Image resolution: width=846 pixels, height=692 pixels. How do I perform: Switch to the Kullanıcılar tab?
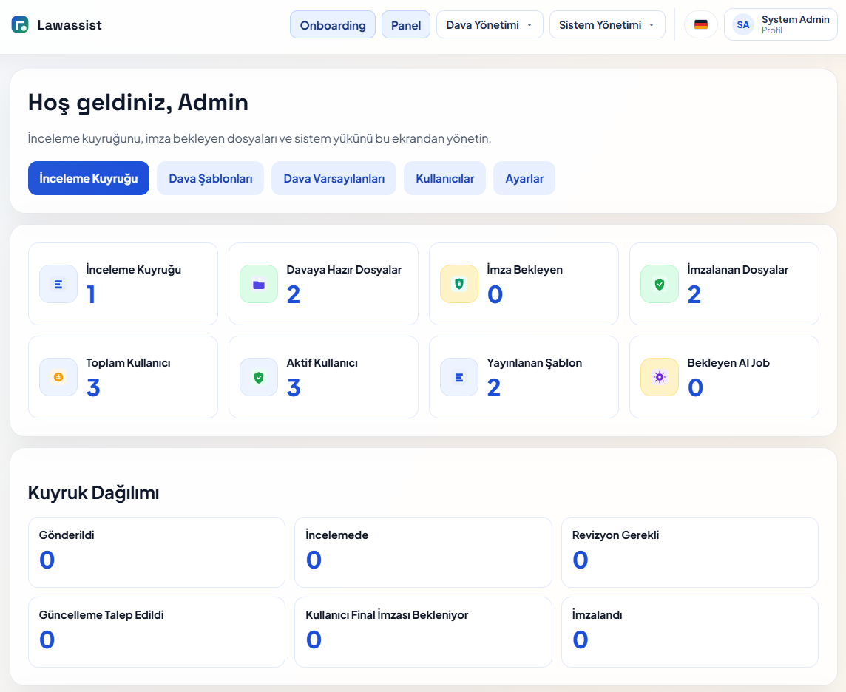coord(444,178)
